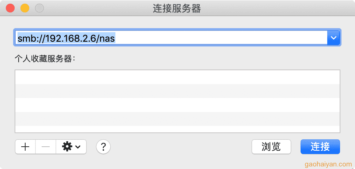Show recent servers via blue dropdown arrow
This screenshot has width=355, height=169.
pos(333,38)
